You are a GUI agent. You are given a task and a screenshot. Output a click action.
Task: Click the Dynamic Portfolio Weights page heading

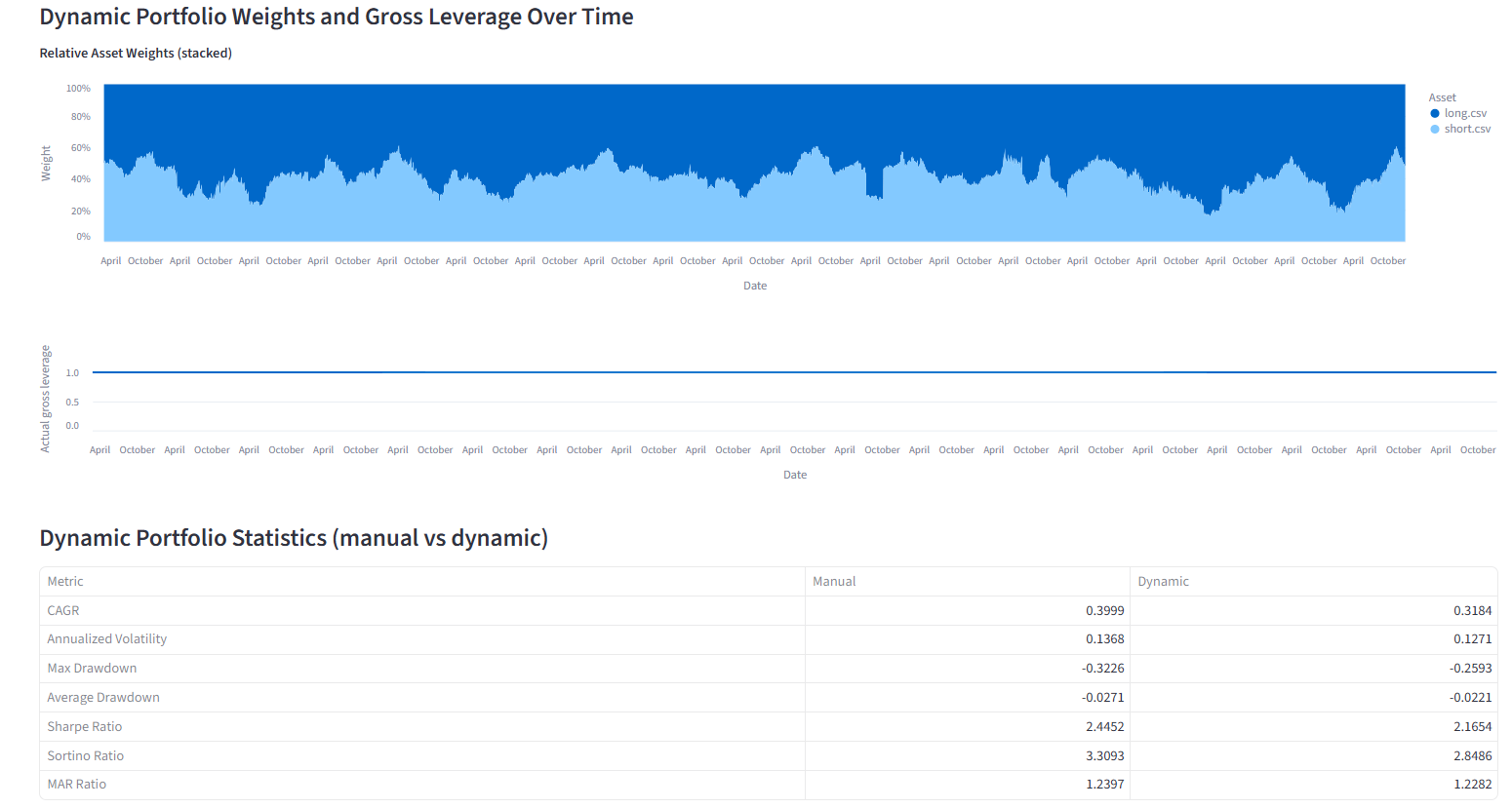tap(337, 17)
